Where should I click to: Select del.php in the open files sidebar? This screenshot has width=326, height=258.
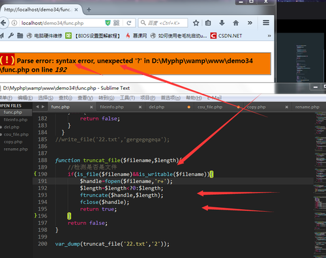click(12, 127)
